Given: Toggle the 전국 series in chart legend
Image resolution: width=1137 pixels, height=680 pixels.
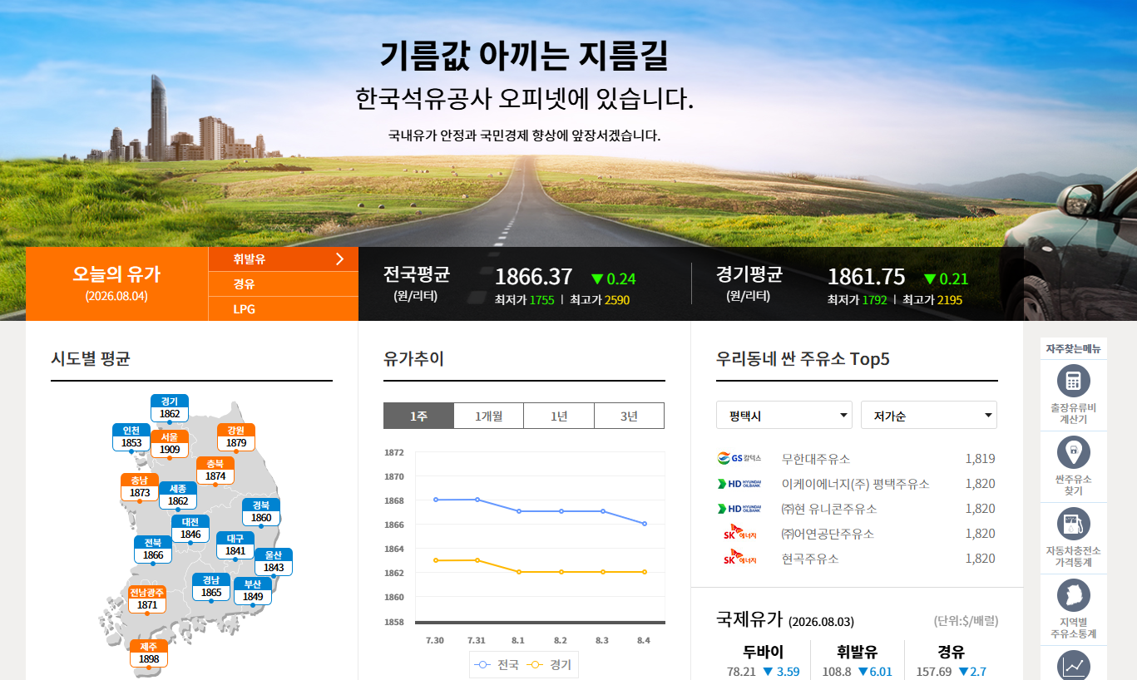Looking at the screenshot, I should tap(497, 665).
